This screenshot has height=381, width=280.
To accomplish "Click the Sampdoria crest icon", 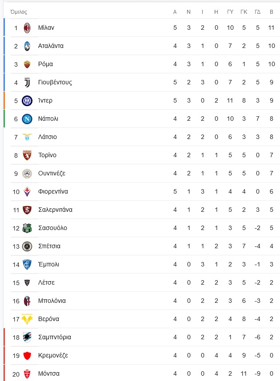I will [27, 337].
